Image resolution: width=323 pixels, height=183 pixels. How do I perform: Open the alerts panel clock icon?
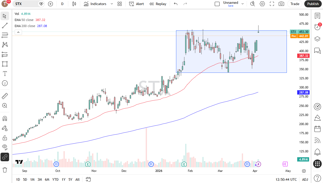317,27
